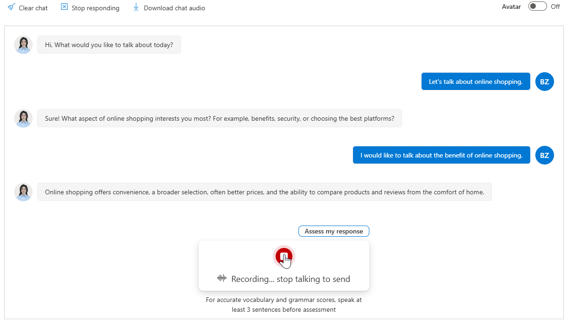The image size is (568, 322).
Task: Click the assistant avatar next to the greeting
Action: [23, 45]
